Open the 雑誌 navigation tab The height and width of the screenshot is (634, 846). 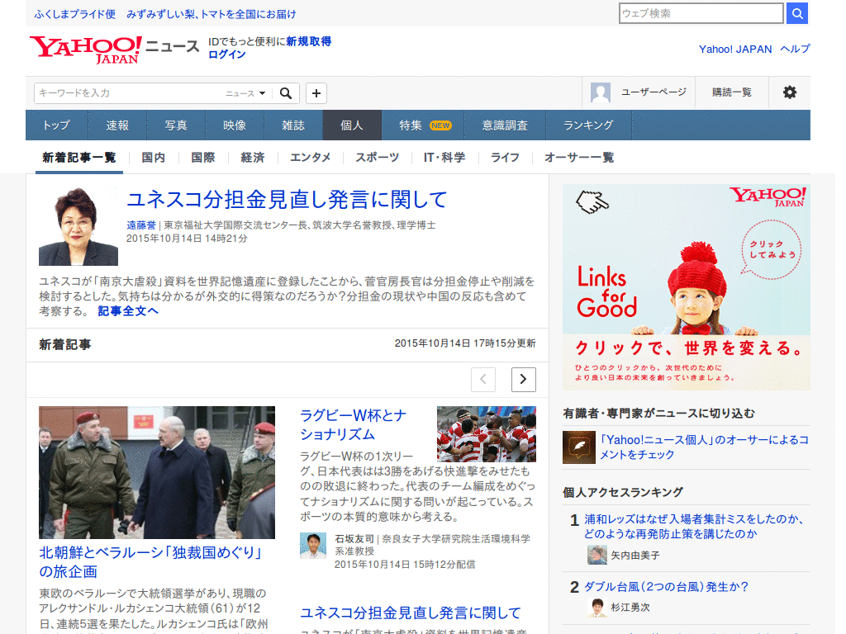pyautogui.click(x=293, y=125)
